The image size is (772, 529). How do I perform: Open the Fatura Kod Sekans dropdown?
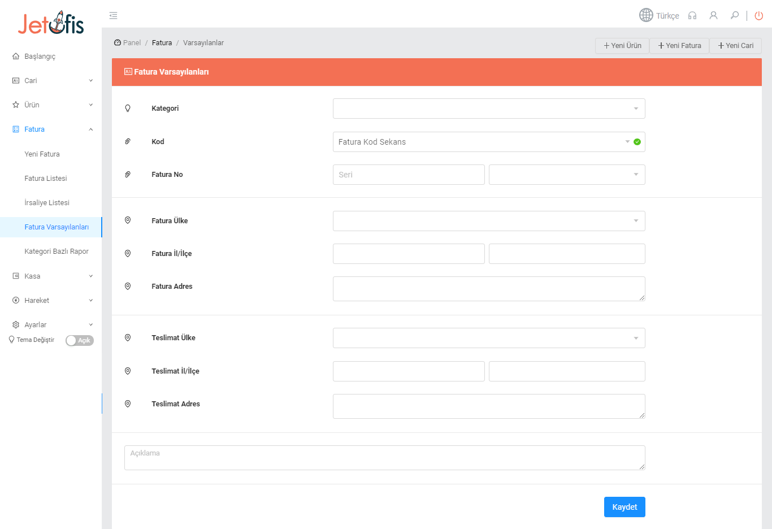(x=489, y=142)
